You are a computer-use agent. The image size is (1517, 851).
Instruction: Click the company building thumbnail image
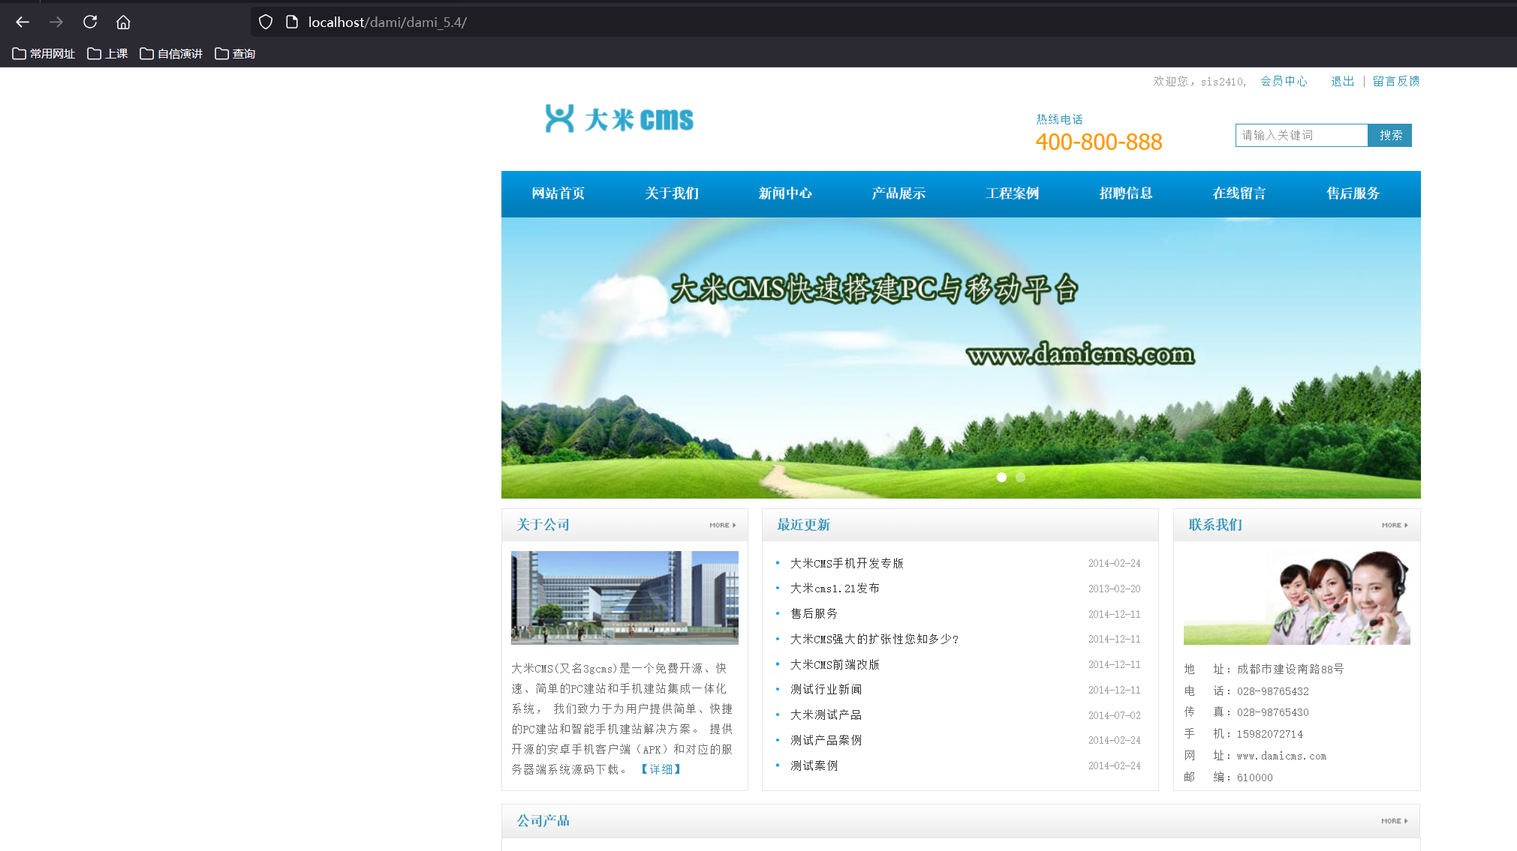[625, 598]
